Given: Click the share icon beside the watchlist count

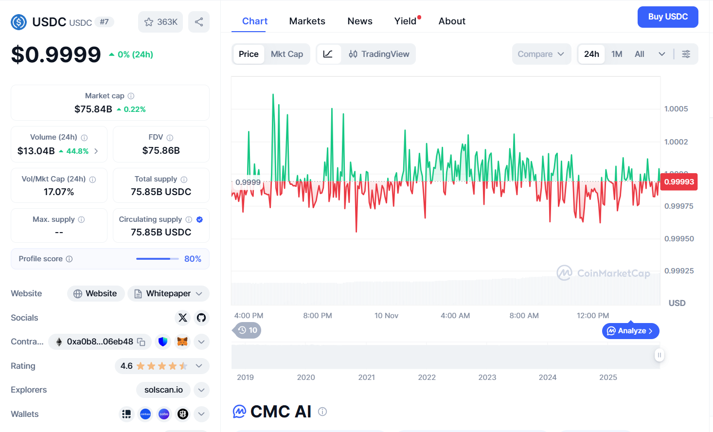Looking at the screenshot, I should coord(199,22).
